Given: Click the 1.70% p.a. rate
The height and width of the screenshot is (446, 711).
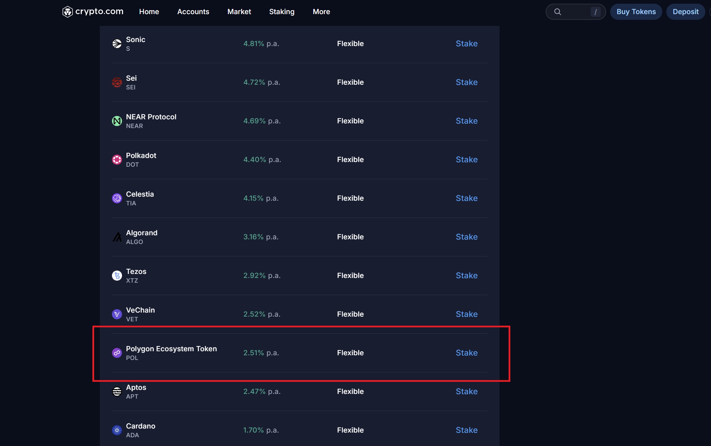Looking at the screenshot, I should 261,430.
